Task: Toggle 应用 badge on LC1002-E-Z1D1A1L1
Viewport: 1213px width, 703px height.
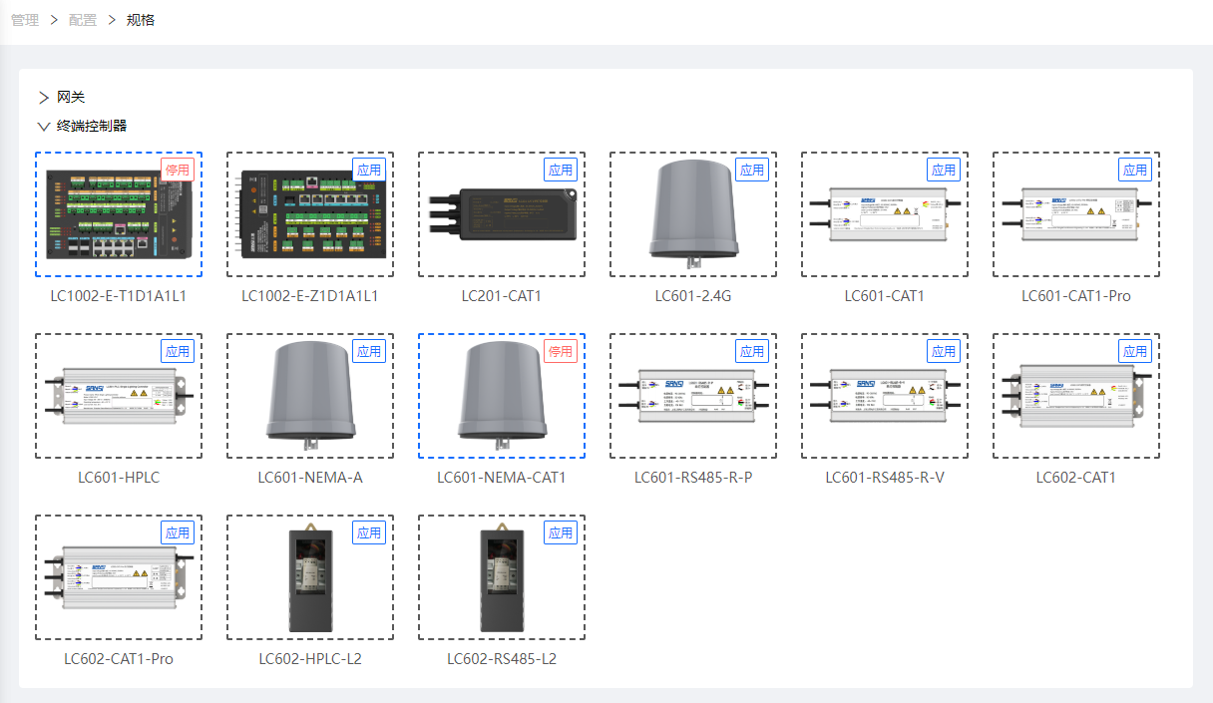Action: coord(369,170)
